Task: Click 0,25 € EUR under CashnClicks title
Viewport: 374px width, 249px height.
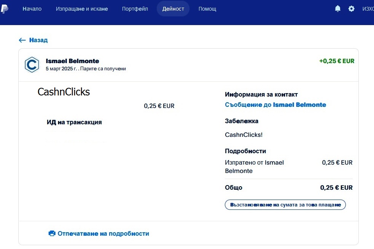Action: click(159, 106)
